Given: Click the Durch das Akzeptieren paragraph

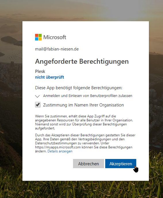Looking at the screenshot, I should [85, 143].
